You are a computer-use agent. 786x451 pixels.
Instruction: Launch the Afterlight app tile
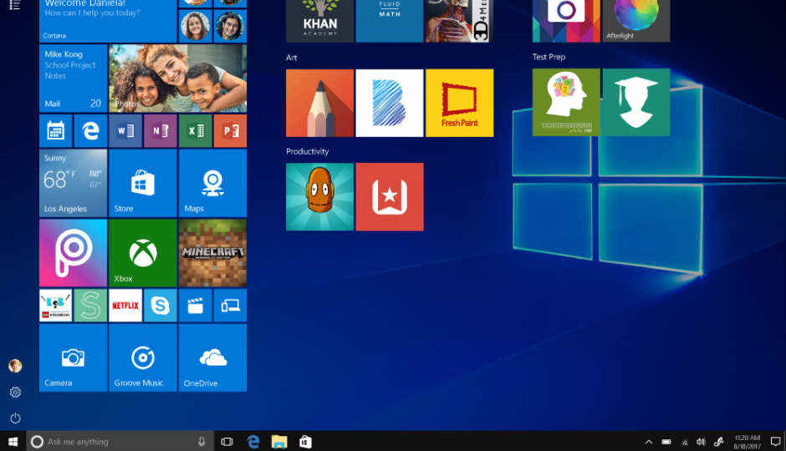[636, 21]
